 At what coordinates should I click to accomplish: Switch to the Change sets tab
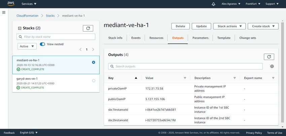click(248, 38)
